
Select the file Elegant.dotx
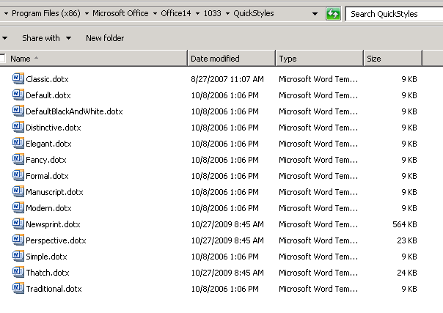48,144
